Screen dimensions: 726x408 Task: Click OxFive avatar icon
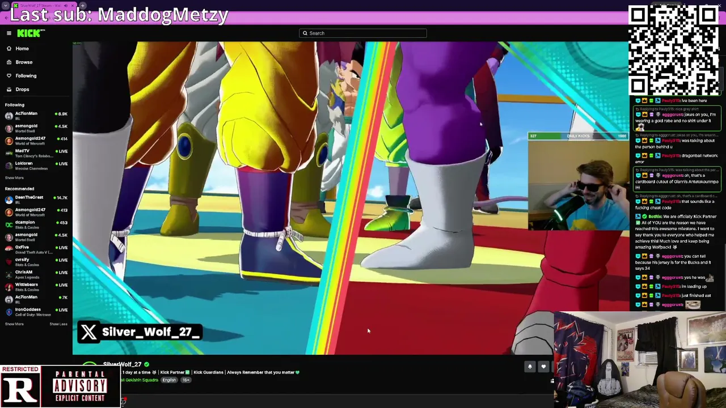click(x=9, y=249)
